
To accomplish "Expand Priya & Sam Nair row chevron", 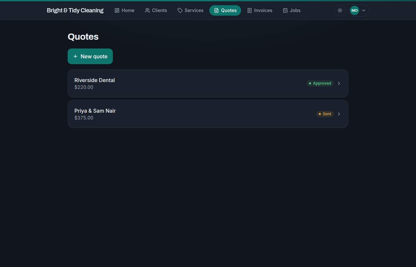I will click(x=339, y=114).
